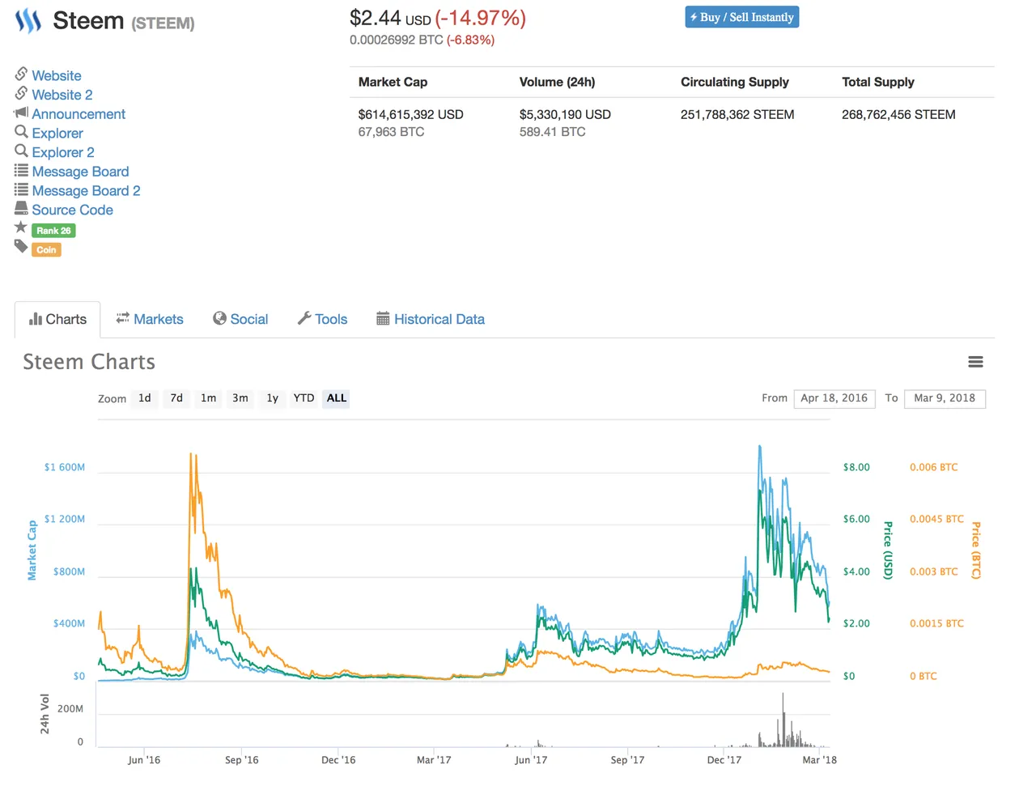Click the $5,330,190 USD volume value
The width and height of the screenshot is (1036, 786).
[x=565, y=114]
